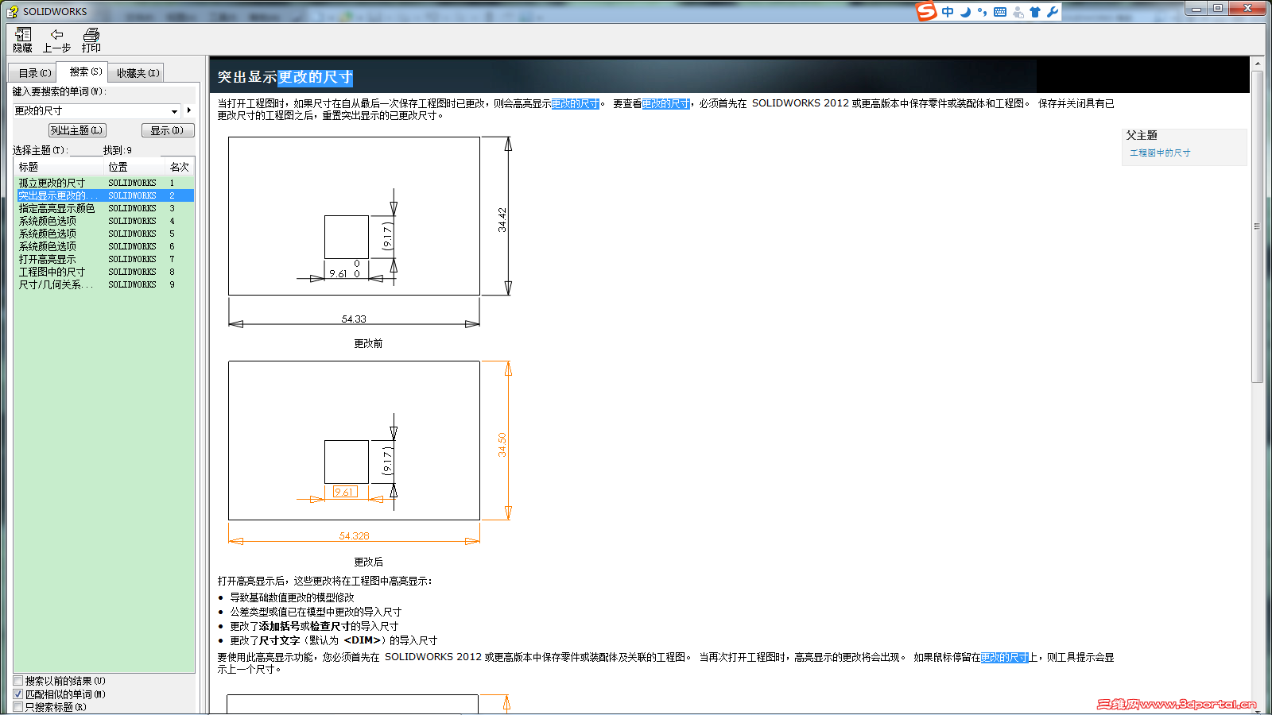
Task: Toggle the punctuation mode icon in IME bar
Action: click(983, 12)
